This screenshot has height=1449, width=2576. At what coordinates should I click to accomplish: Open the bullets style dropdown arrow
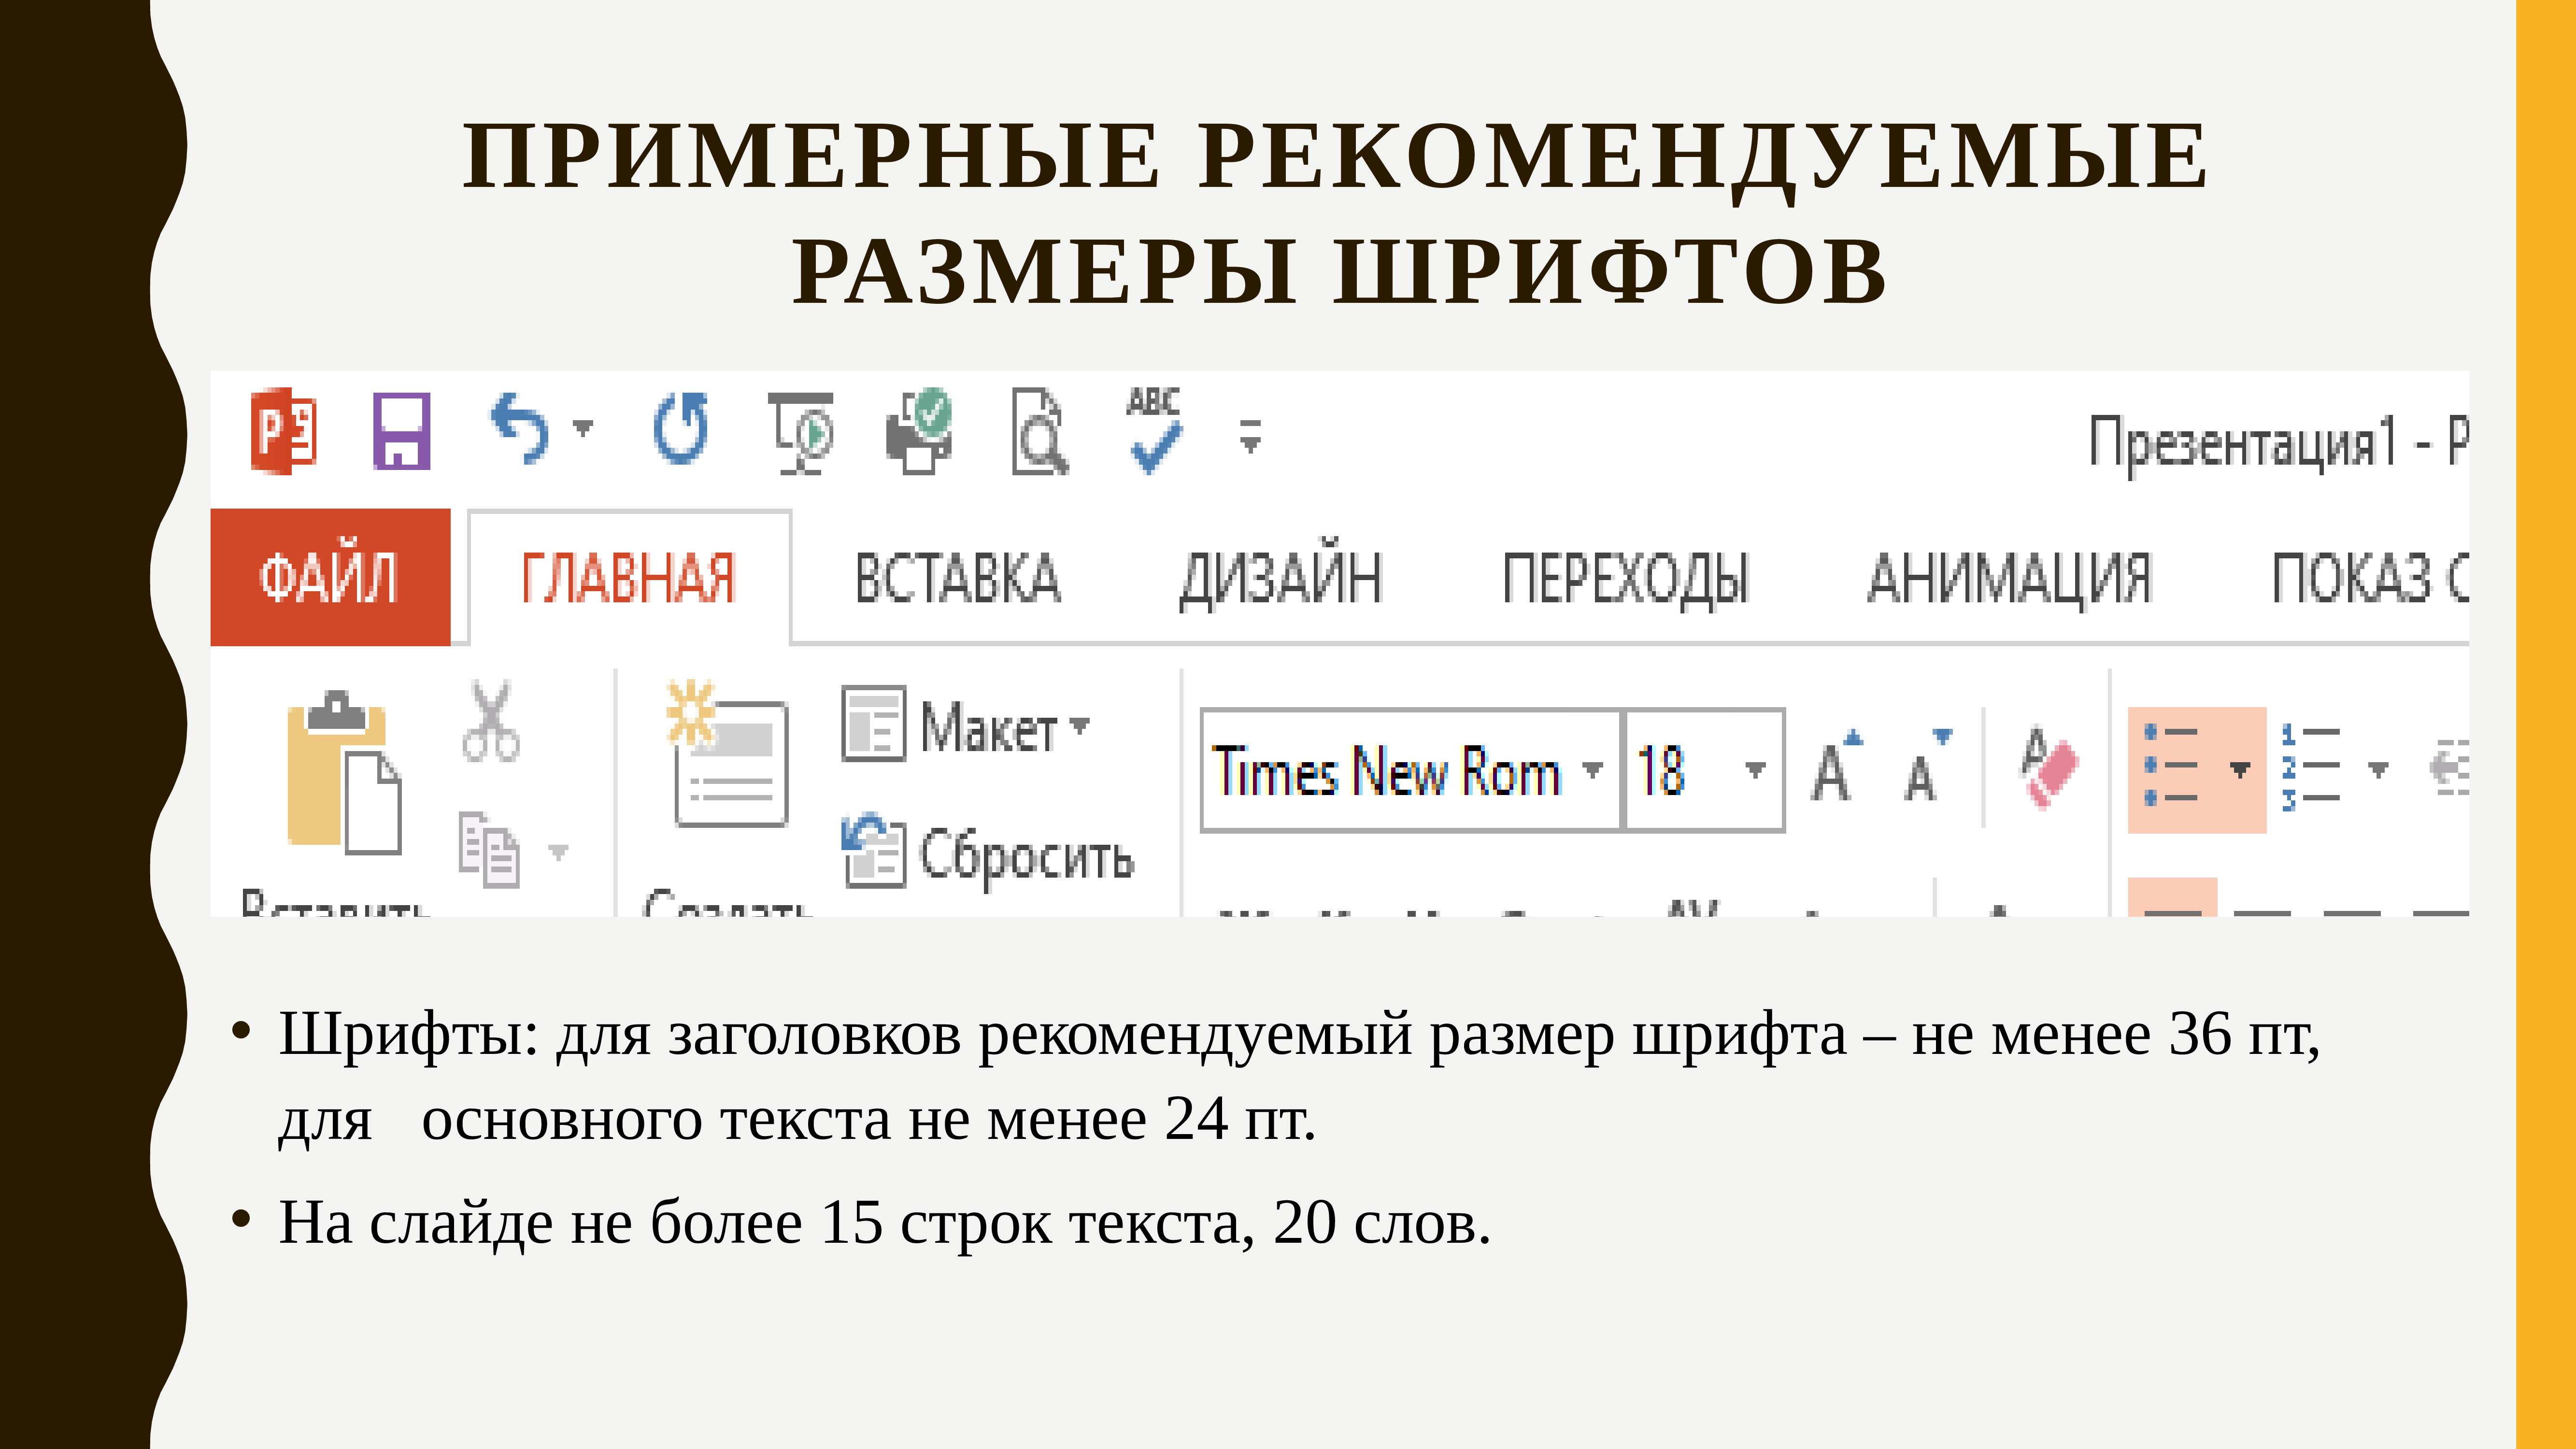tap(2241, 769)
